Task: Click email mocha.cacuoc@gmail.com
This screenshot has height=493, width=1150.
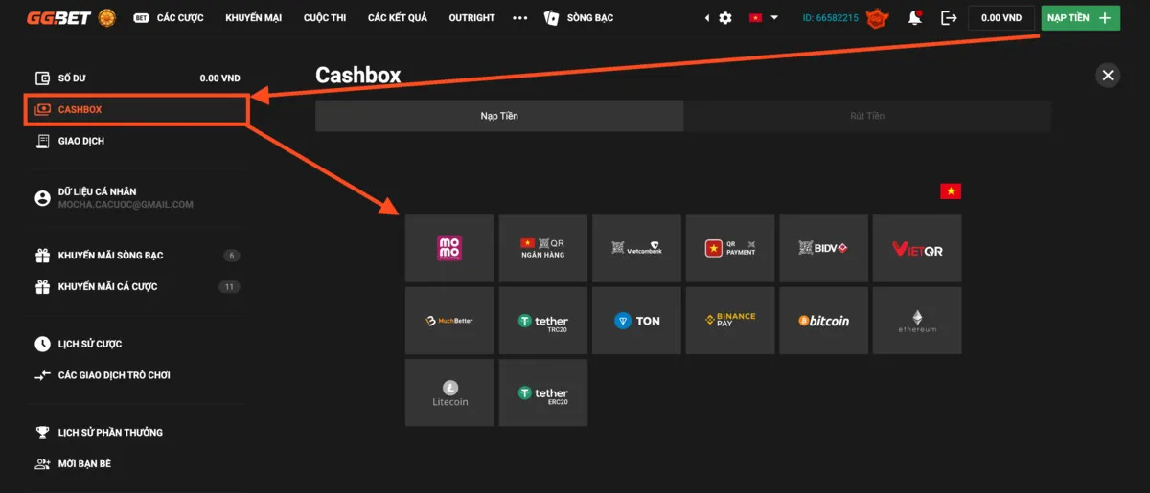Action: (126, 204)
